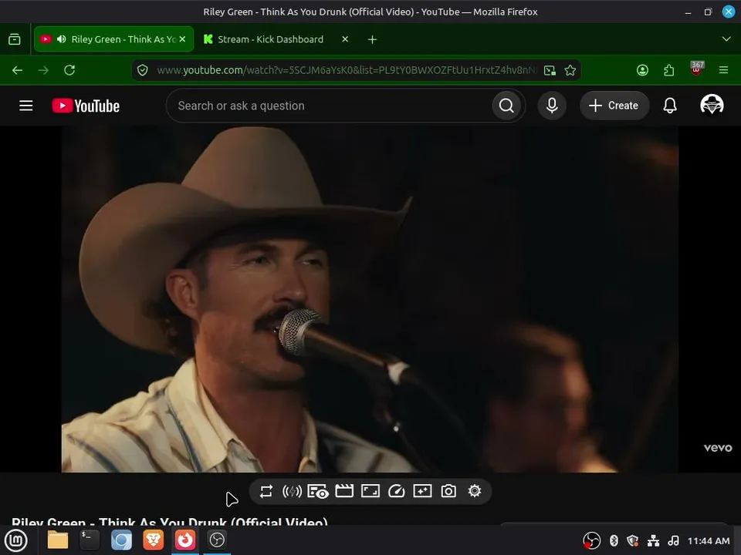Toggle cinema mode clapperboard icon
This screenshot has height=555, width=741.
(x=344, y=491)
